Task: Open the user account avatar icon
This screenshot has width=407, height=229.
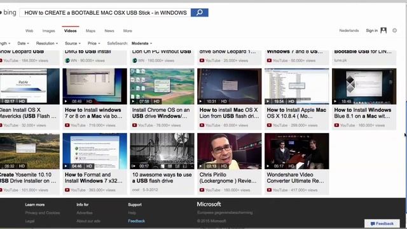Action: point(383,31)
